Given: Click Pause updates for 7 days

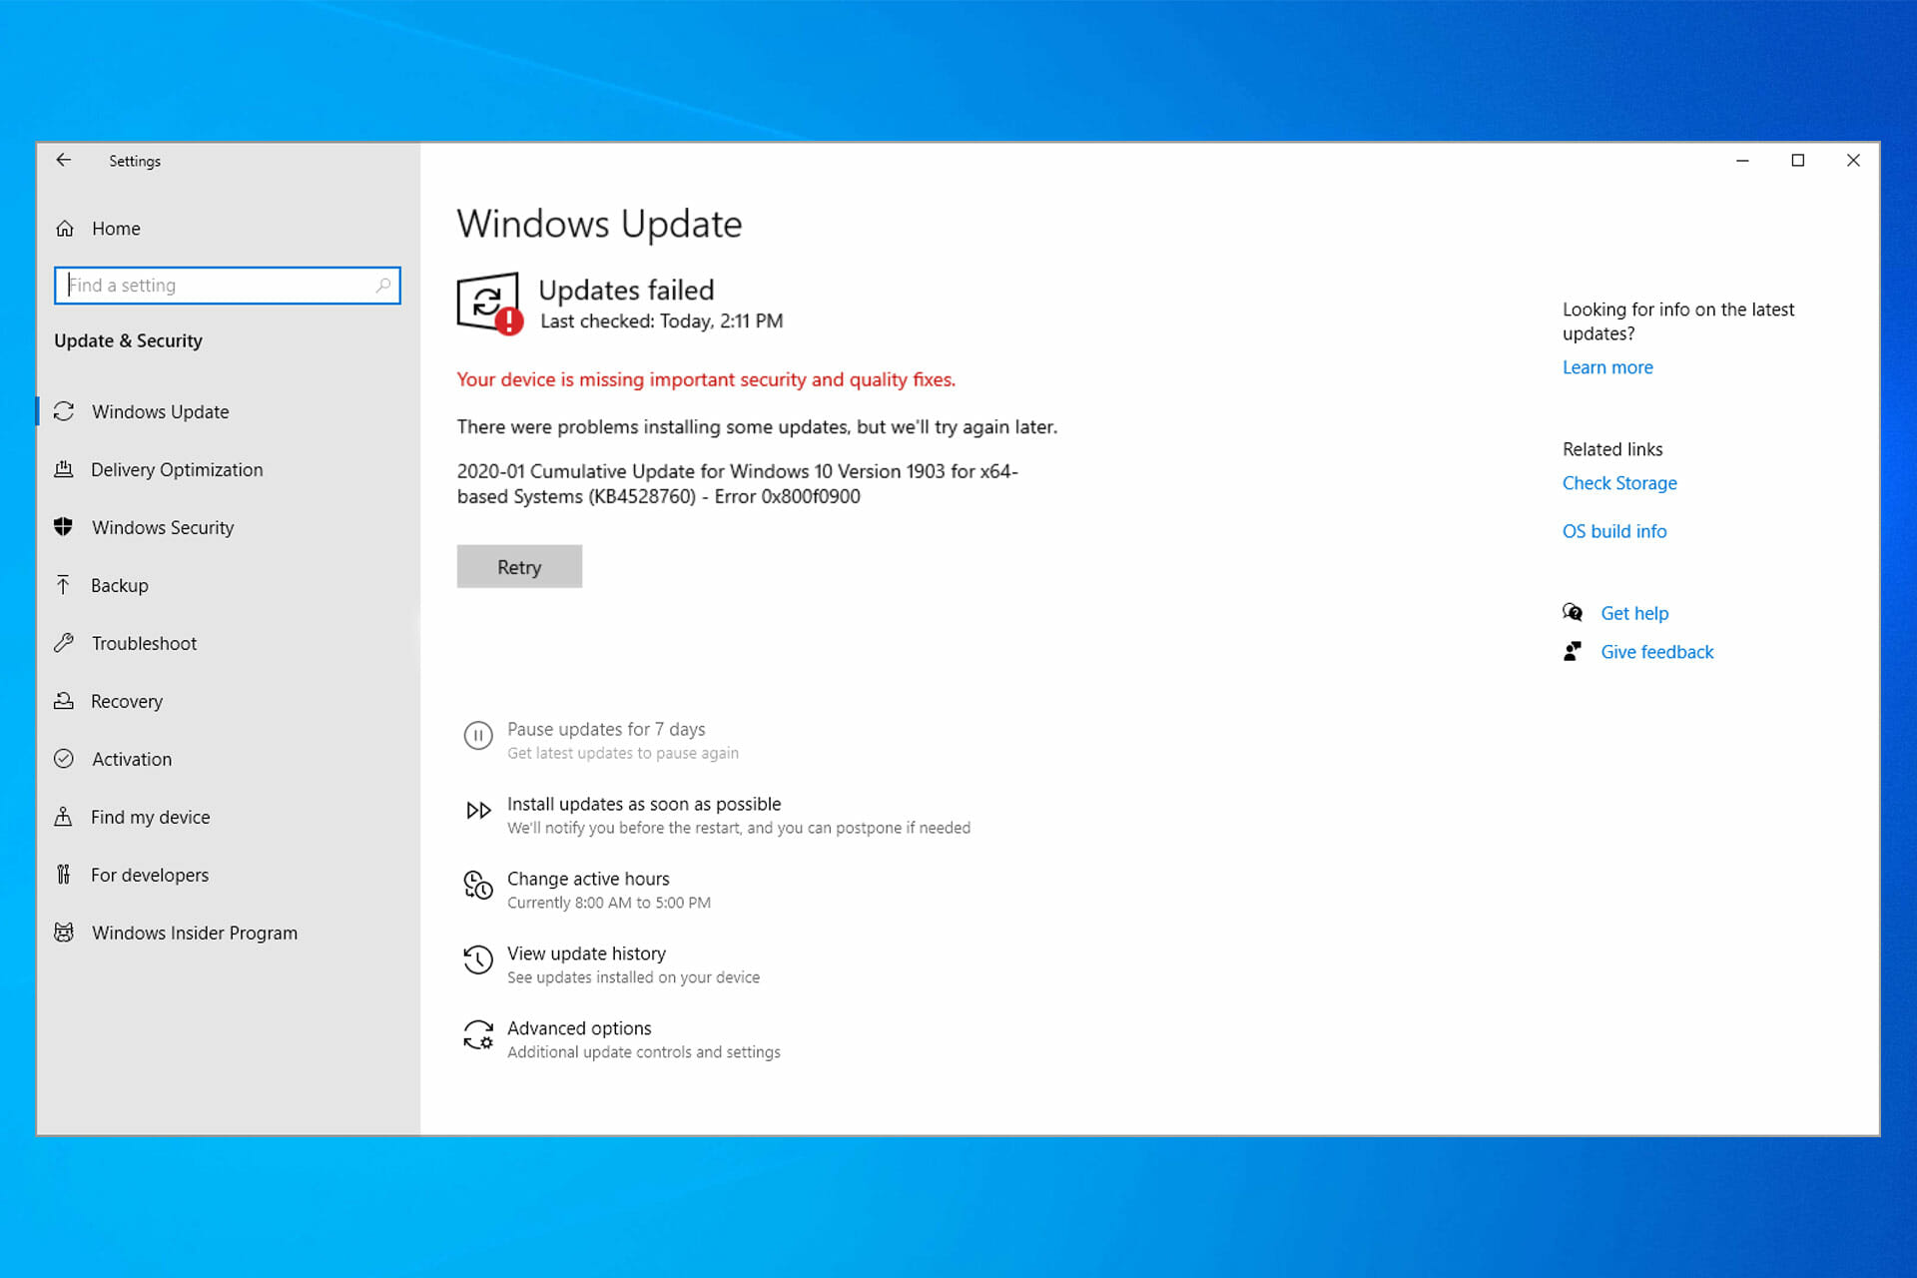Looking at the screenshot, I should 606,729.
